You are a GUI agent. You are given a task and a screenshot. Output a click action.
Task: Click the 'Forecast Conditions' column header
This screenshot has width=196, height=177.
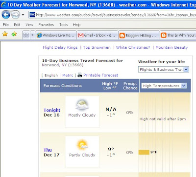click(x=63, y=86)
